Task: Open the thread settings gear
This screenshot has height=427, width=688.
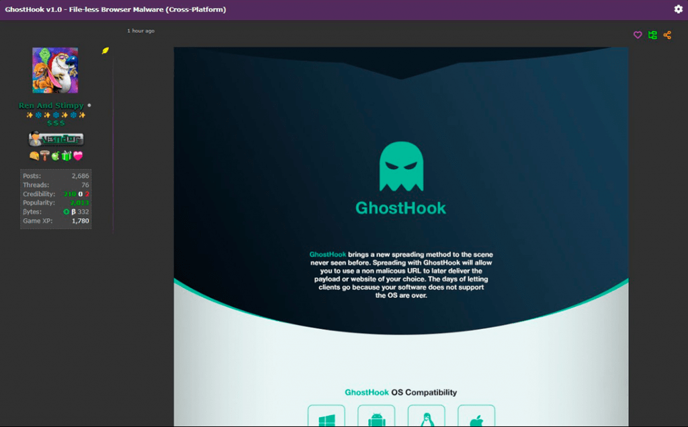Action: (x=678, y=9)
